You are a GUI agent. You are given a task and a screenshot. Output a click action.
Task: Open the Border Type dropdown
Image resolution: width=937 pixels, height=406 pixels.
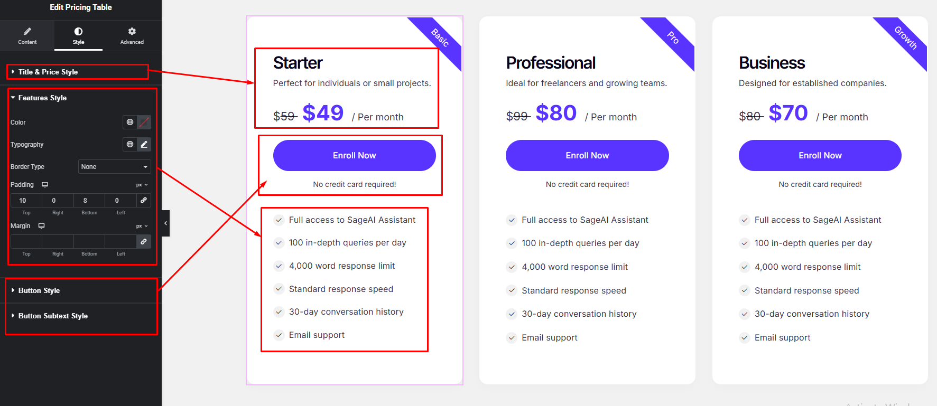(114, 167)
